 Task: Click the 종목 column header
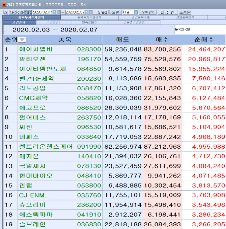point(65,40)
